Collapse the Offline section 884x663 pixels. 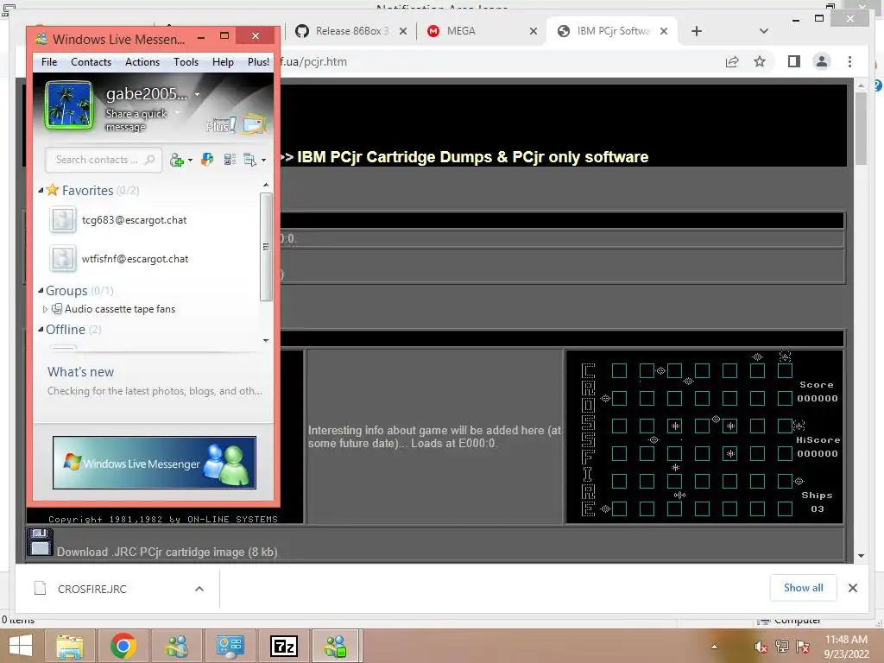pyautogui.click(x=41, y=329)
